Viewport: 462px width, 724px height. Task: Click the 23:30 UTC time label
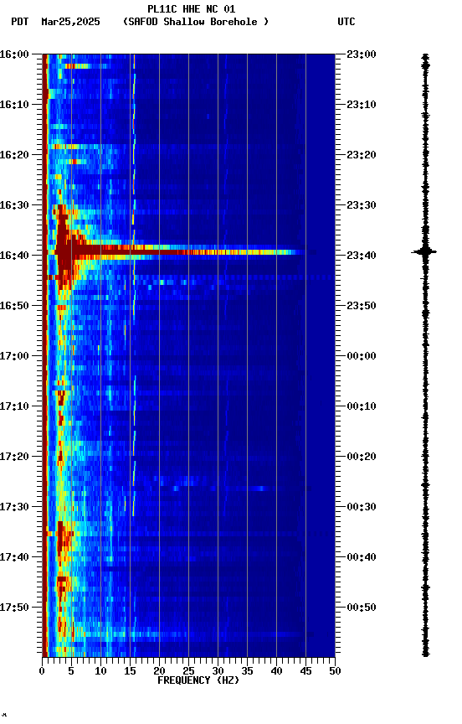362,205
